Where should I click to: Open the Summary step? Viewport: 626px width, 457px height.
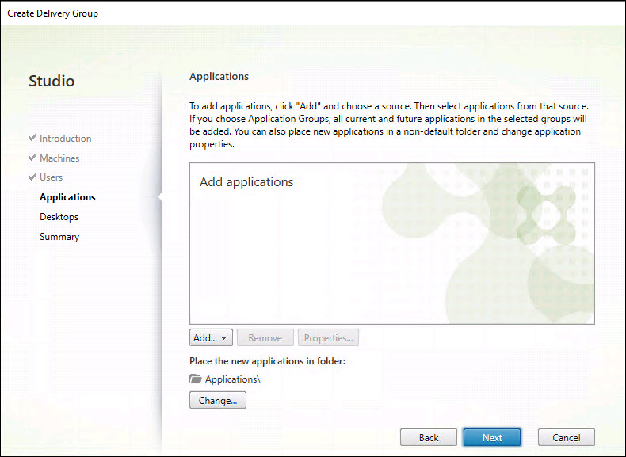point(59,237)
